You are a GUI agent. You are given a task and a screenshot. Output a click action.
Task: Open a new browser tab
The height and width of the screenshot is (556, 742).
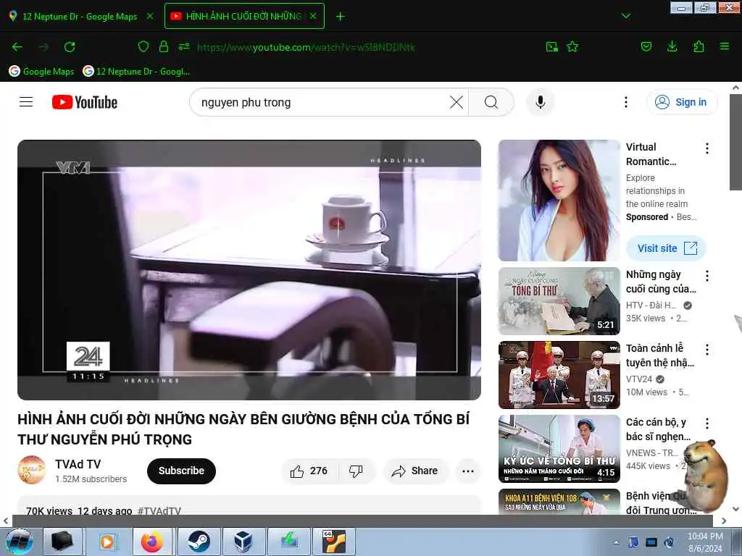pyautogui.click(x=341, y=17)
